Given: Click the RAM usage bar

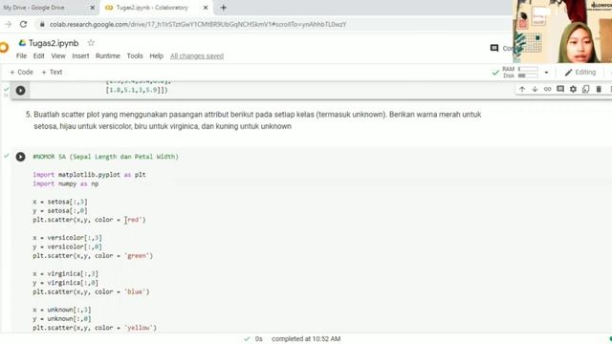Looking at the screenshot, I should [528, 69].
